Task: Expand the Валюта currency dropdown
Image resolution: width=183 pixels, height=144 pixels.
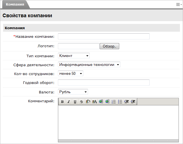Action: [73, 92]
